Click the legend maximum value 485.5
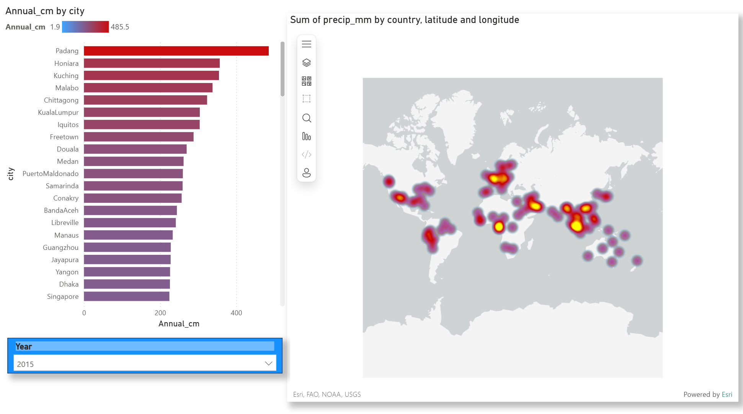The width and height of the screenshot is (743, 414). tap(120, 27)
